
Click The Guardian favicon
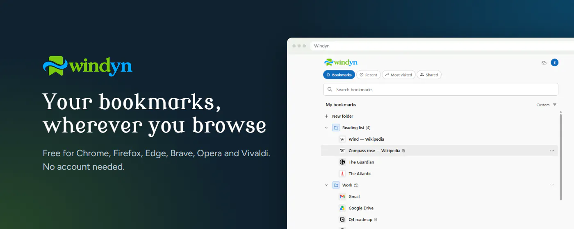[342, 162]
